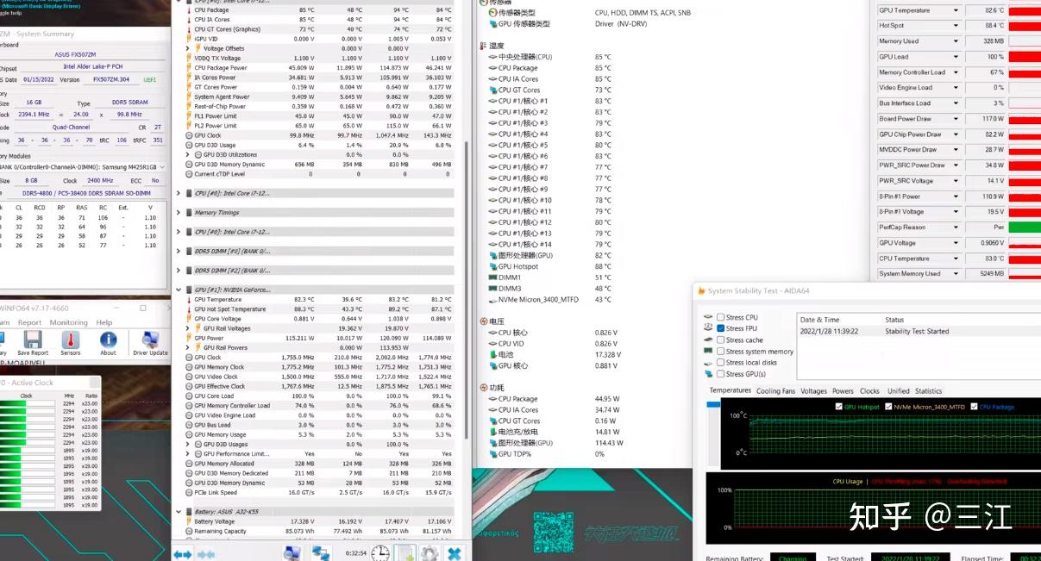Click the GPU Load red bar graph in GPU-Z
This screenshot has height=561, width=1041.
coord(1024,57)
